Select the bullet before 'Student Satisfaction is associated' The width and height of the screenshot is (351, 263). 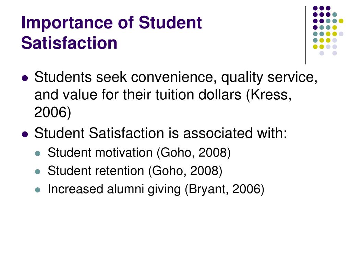(x=25, y=134)
